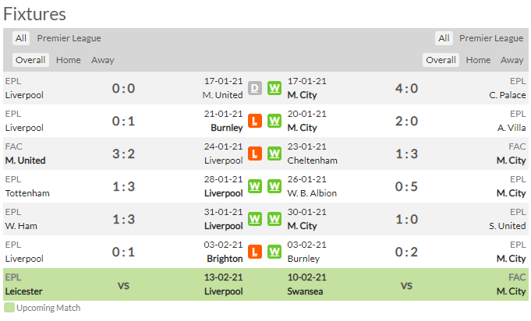Open the 4:0 M. City vs C. Palace score

[x=406, y=88]
